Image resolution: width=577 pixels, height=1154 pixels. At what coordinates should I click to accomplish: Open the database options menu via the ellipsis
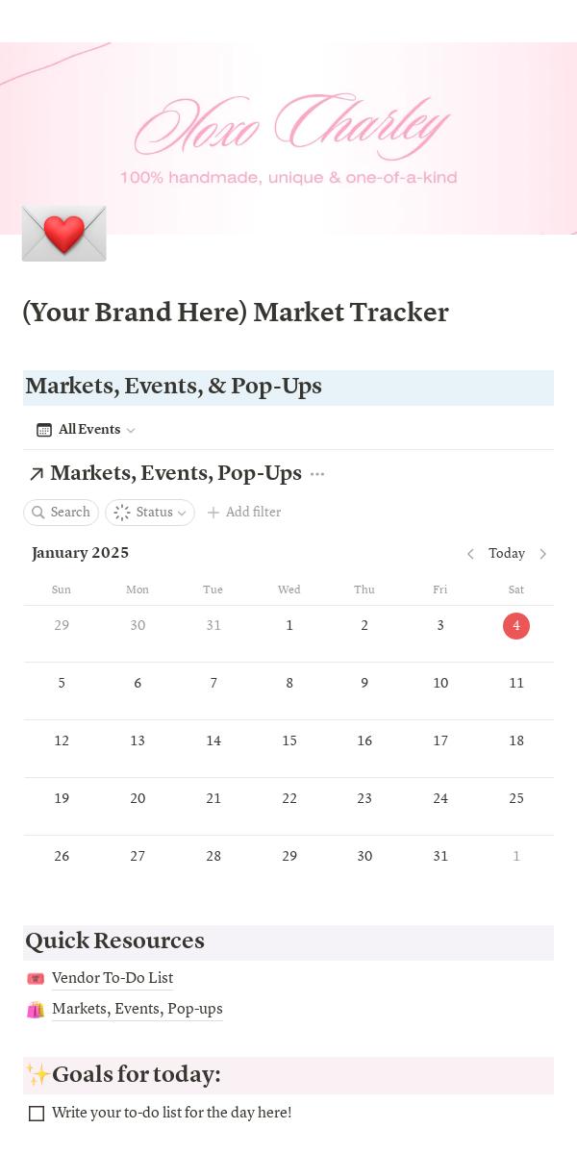click(317, 474)
